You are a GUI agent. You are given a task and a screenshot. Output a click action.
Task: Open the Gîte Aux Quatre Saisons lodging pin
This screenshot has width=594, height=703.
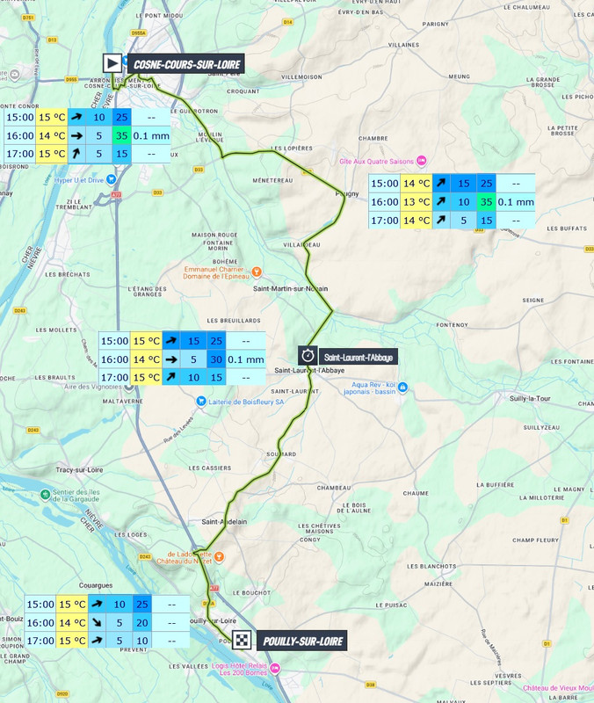pos(422,161)
